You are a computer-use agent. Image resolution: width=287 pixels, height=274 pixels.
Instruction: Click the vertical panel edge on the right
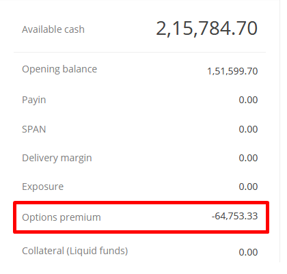tap(280, 131)
